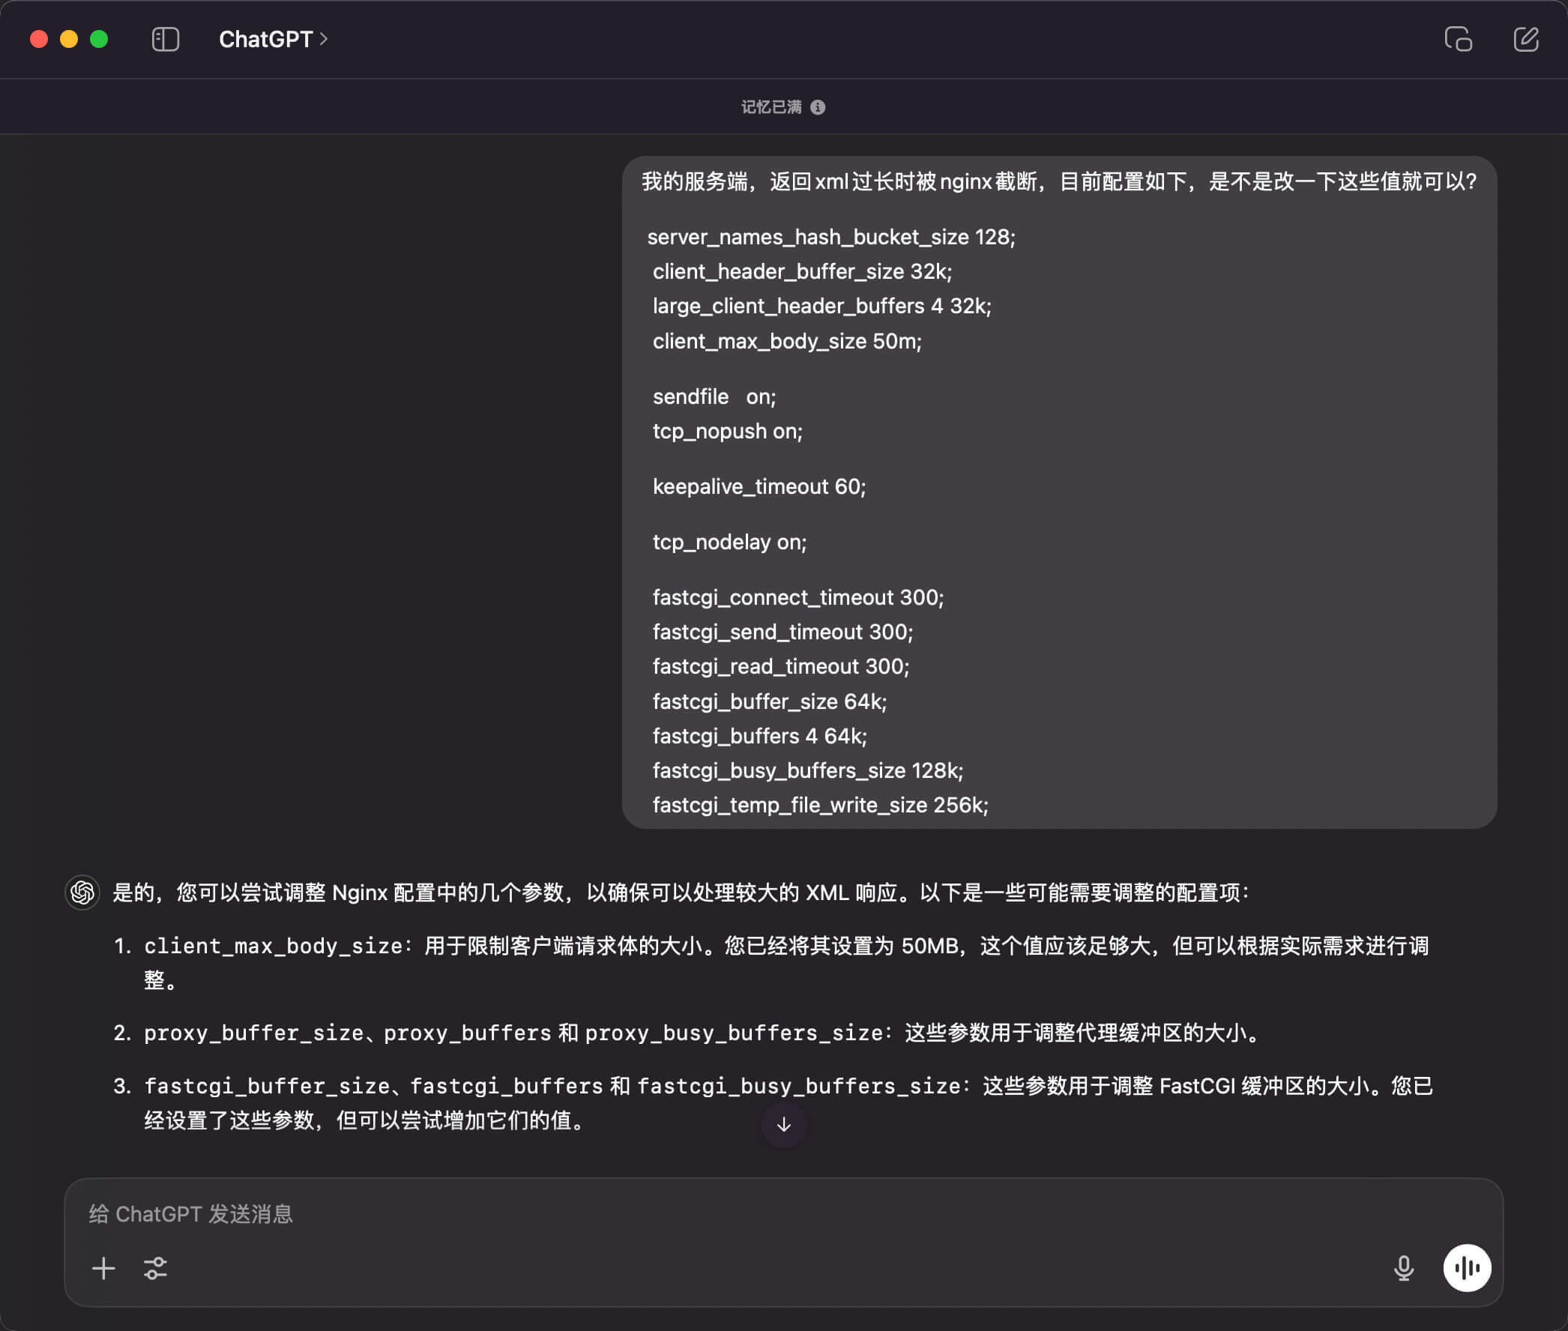Click the line sendfile on;
This screenshot has width=1568, height=1331.
(714, 397)
